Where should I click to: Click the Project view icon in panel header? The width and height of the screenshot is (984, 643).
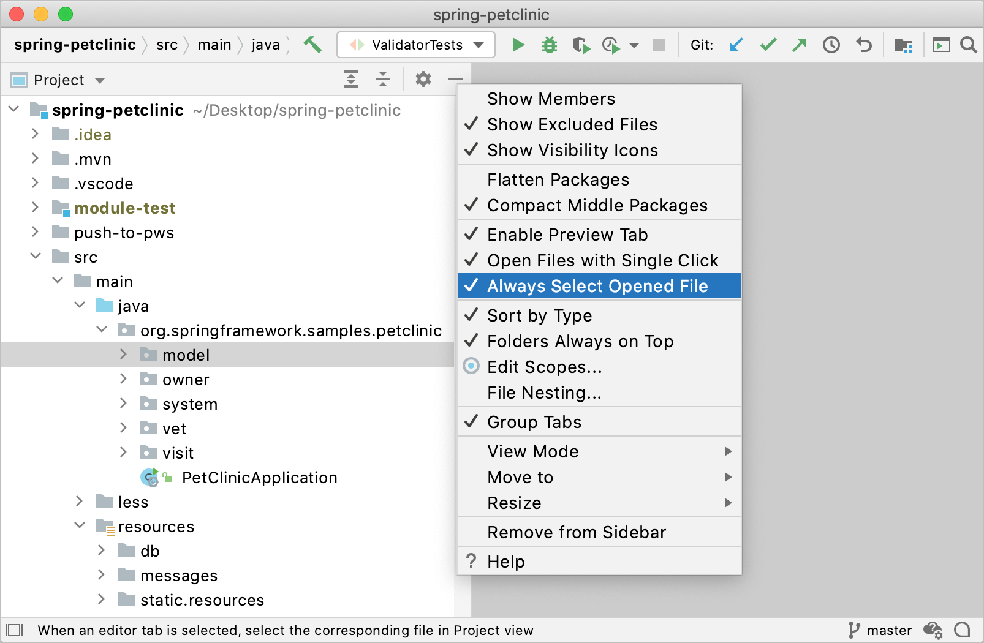[x=20, y=80]
